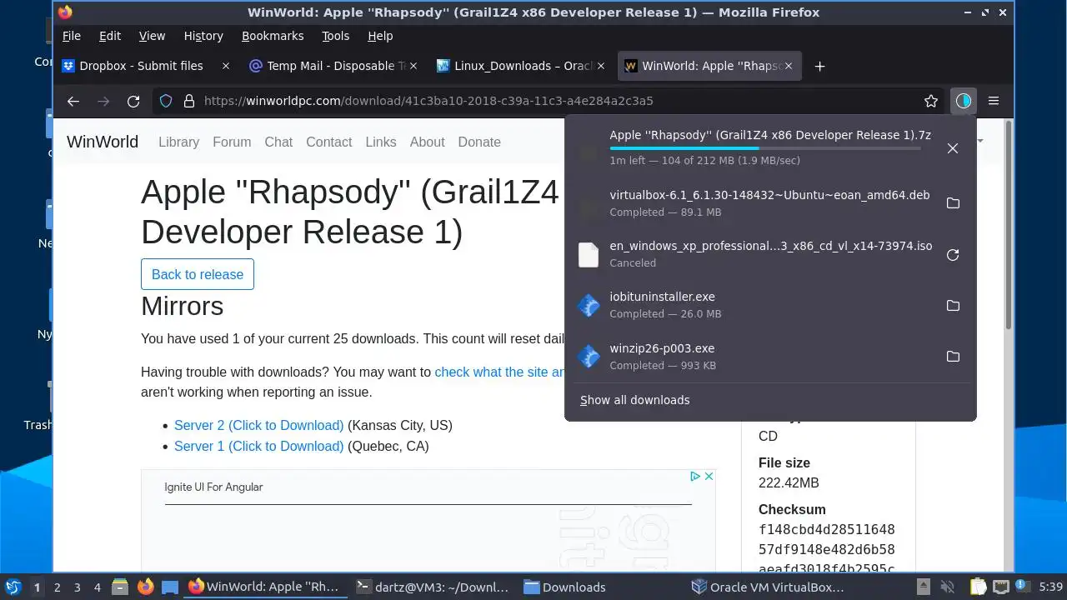Reload the current page
The height and width of the screenshot is (600, 1067).
pos(133,101)
